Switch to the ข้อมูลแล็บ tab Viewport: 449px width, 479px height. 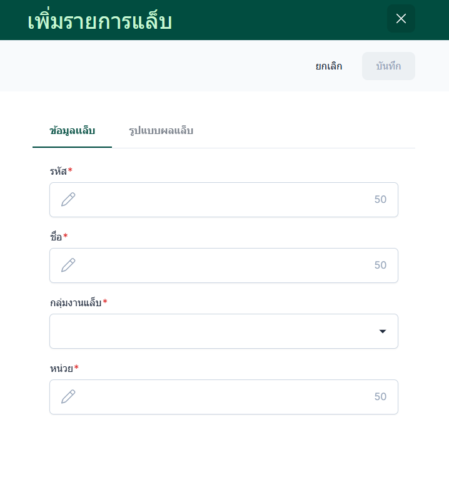coord(72,131)
